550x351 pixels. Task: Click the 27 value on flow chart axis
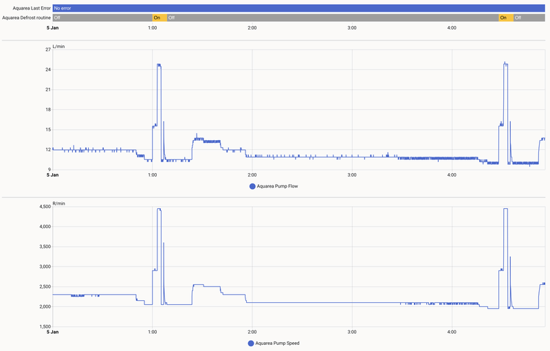(48, 49)
